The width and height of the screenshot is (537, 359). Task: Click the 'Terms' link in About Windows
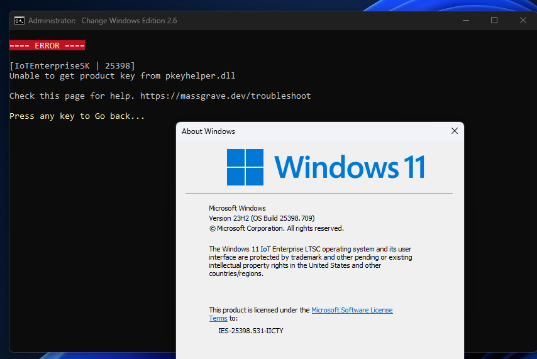tap(218, 318)
